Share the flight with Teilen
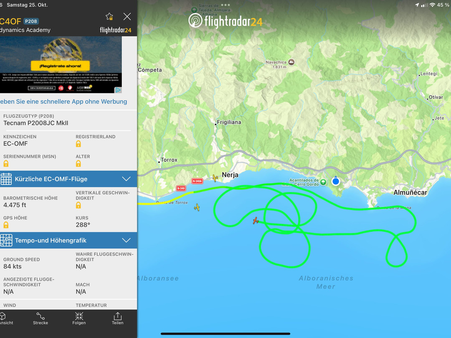The image size is (451, 338). (117, 318)
